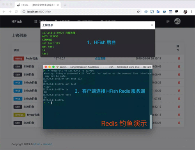Click the blue swirl extension icon
The height and width of the screenshot is (150, 195).
coord(146,12)
